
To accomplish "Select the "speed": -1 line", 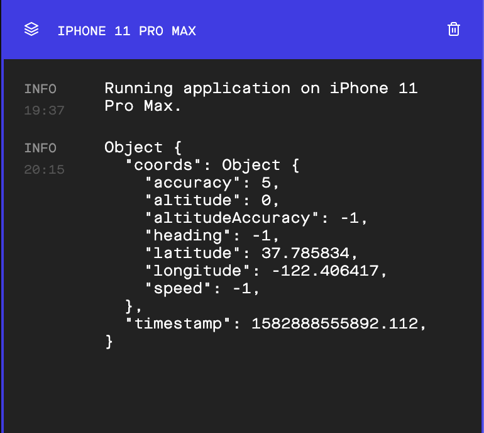I will (202, 288).
